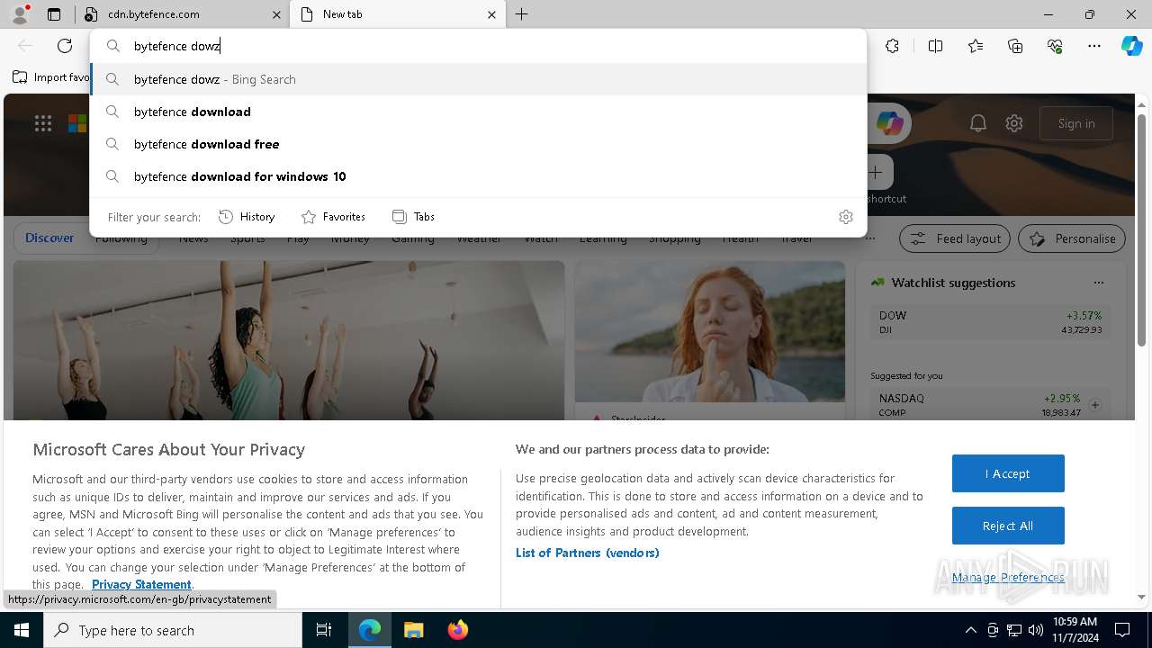The height and width of the screenshot is (648, 1152).
Task: Open the MSN app launcher grid
Action: 43,124
